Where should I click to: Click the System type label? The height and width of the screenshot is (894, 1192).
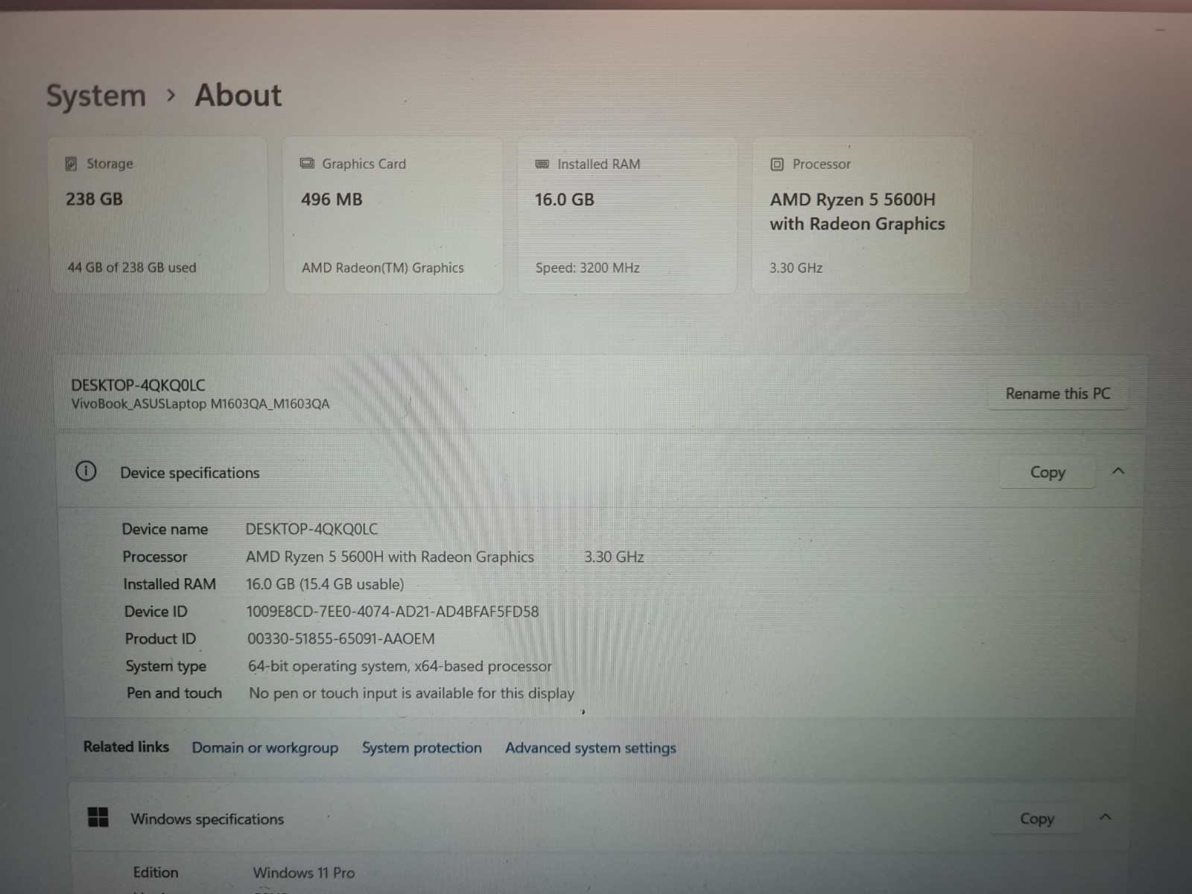(x=165, y=666)
